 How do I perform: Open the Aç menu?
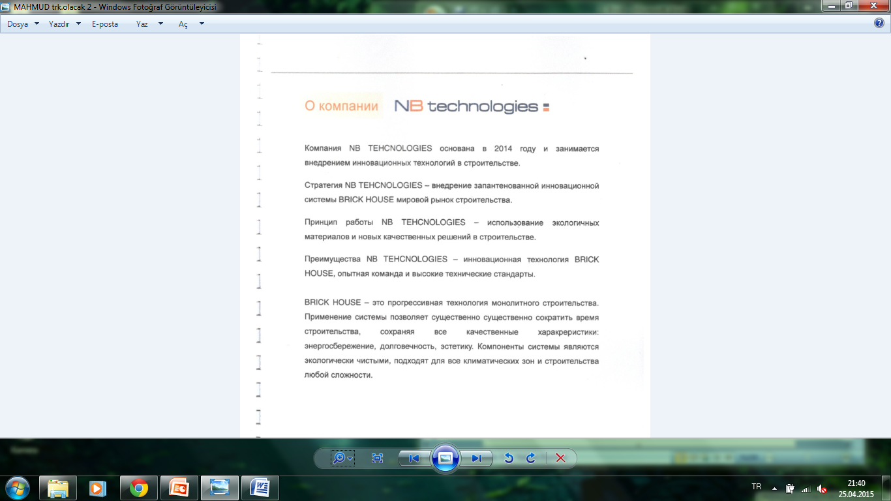(x=183, y=23)
